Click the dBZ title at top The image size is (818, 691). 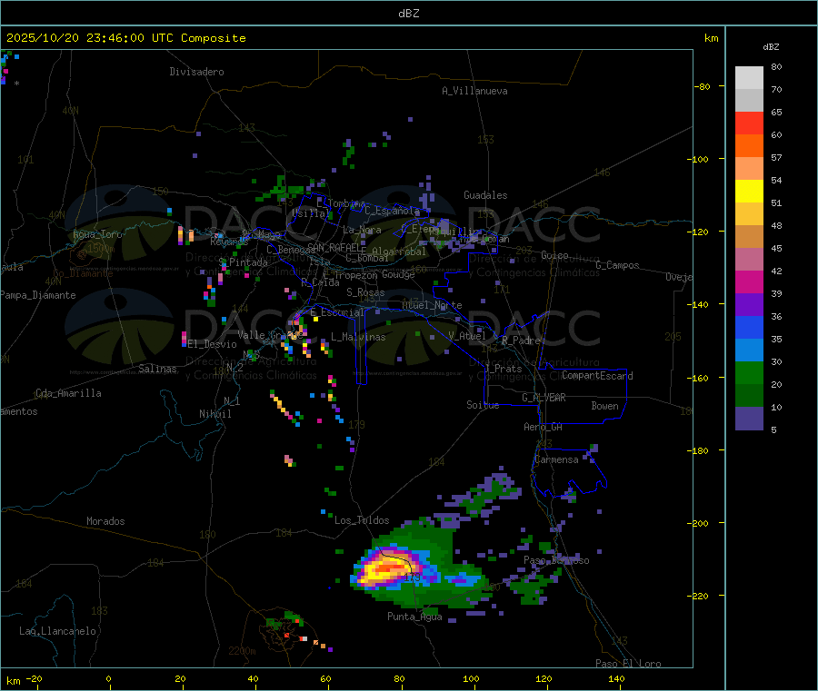(408, 14)
